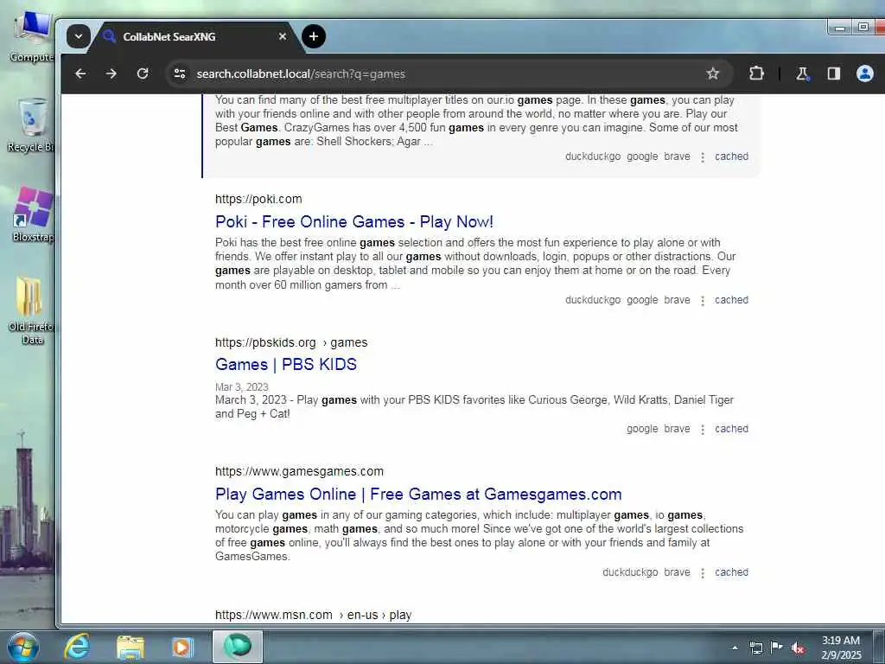
Task: Open Windows Explorer folder in taskbar
Action: (131, 647)
